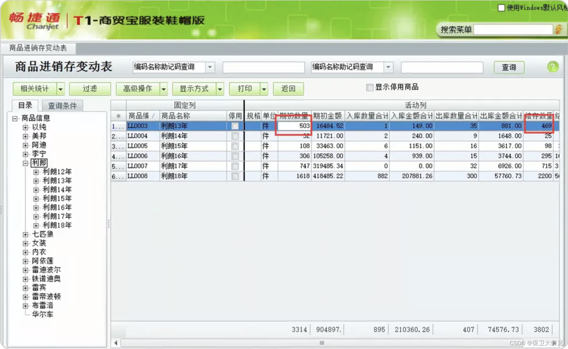Select row LL0006 product code cell
Viewport: 568px width, 349px height.
coord(143,156)
